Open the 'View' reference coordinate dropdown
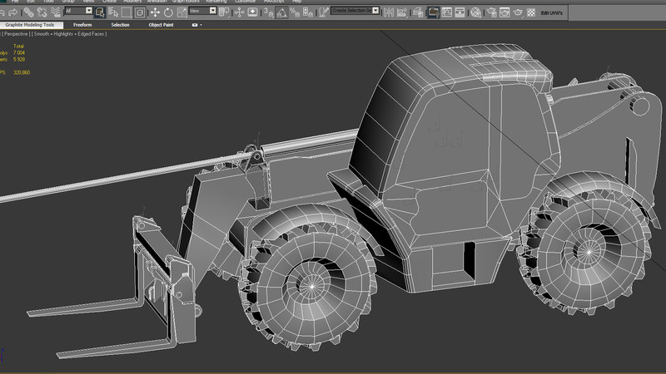 (203, 12)
